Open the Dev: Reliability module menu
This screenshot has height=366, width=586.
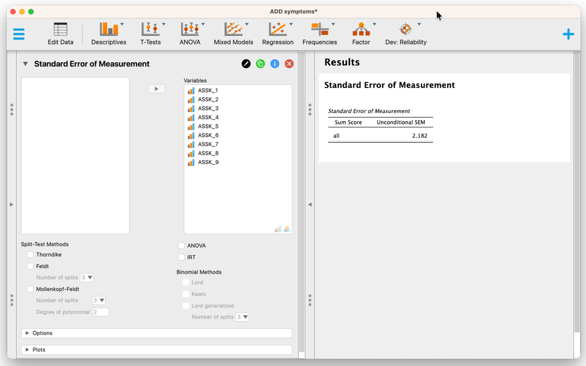coord(406,34)
